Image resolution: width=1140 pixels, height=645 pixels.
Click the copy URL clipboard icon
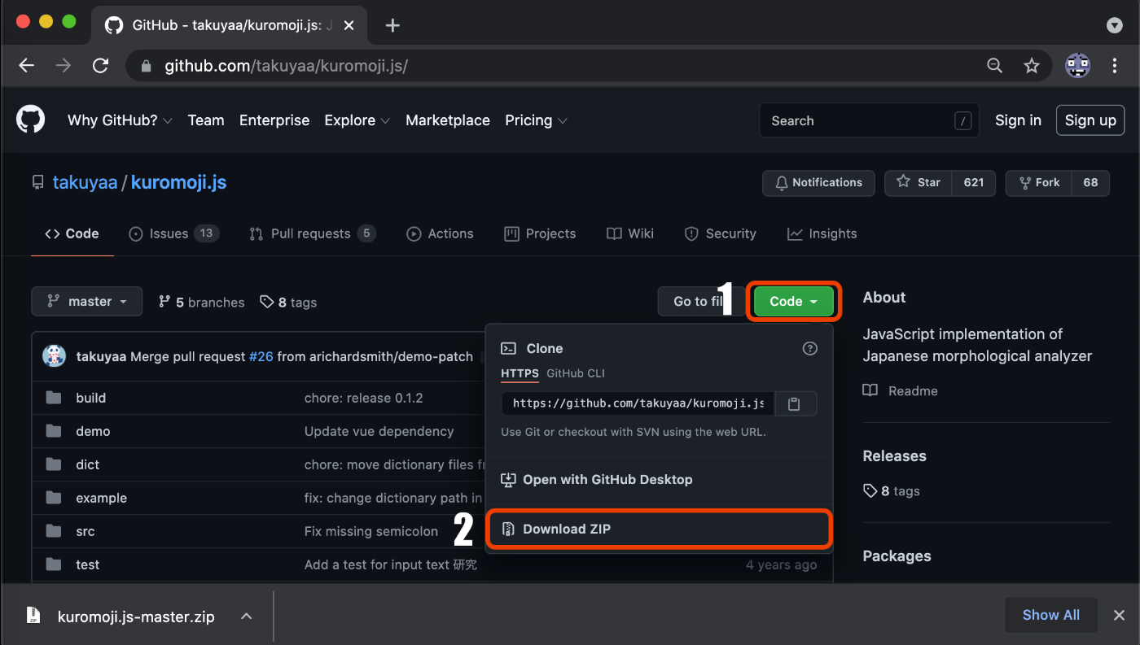tap(796, 403)
